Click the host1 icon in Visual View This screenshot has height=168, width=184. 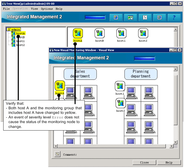coord(120,86)
